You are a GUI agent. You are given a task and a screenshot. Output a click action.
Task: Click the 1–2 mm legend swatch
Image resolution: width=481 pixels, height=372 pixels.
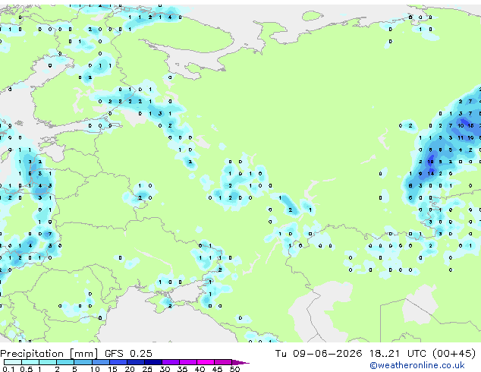pos(48,362)
